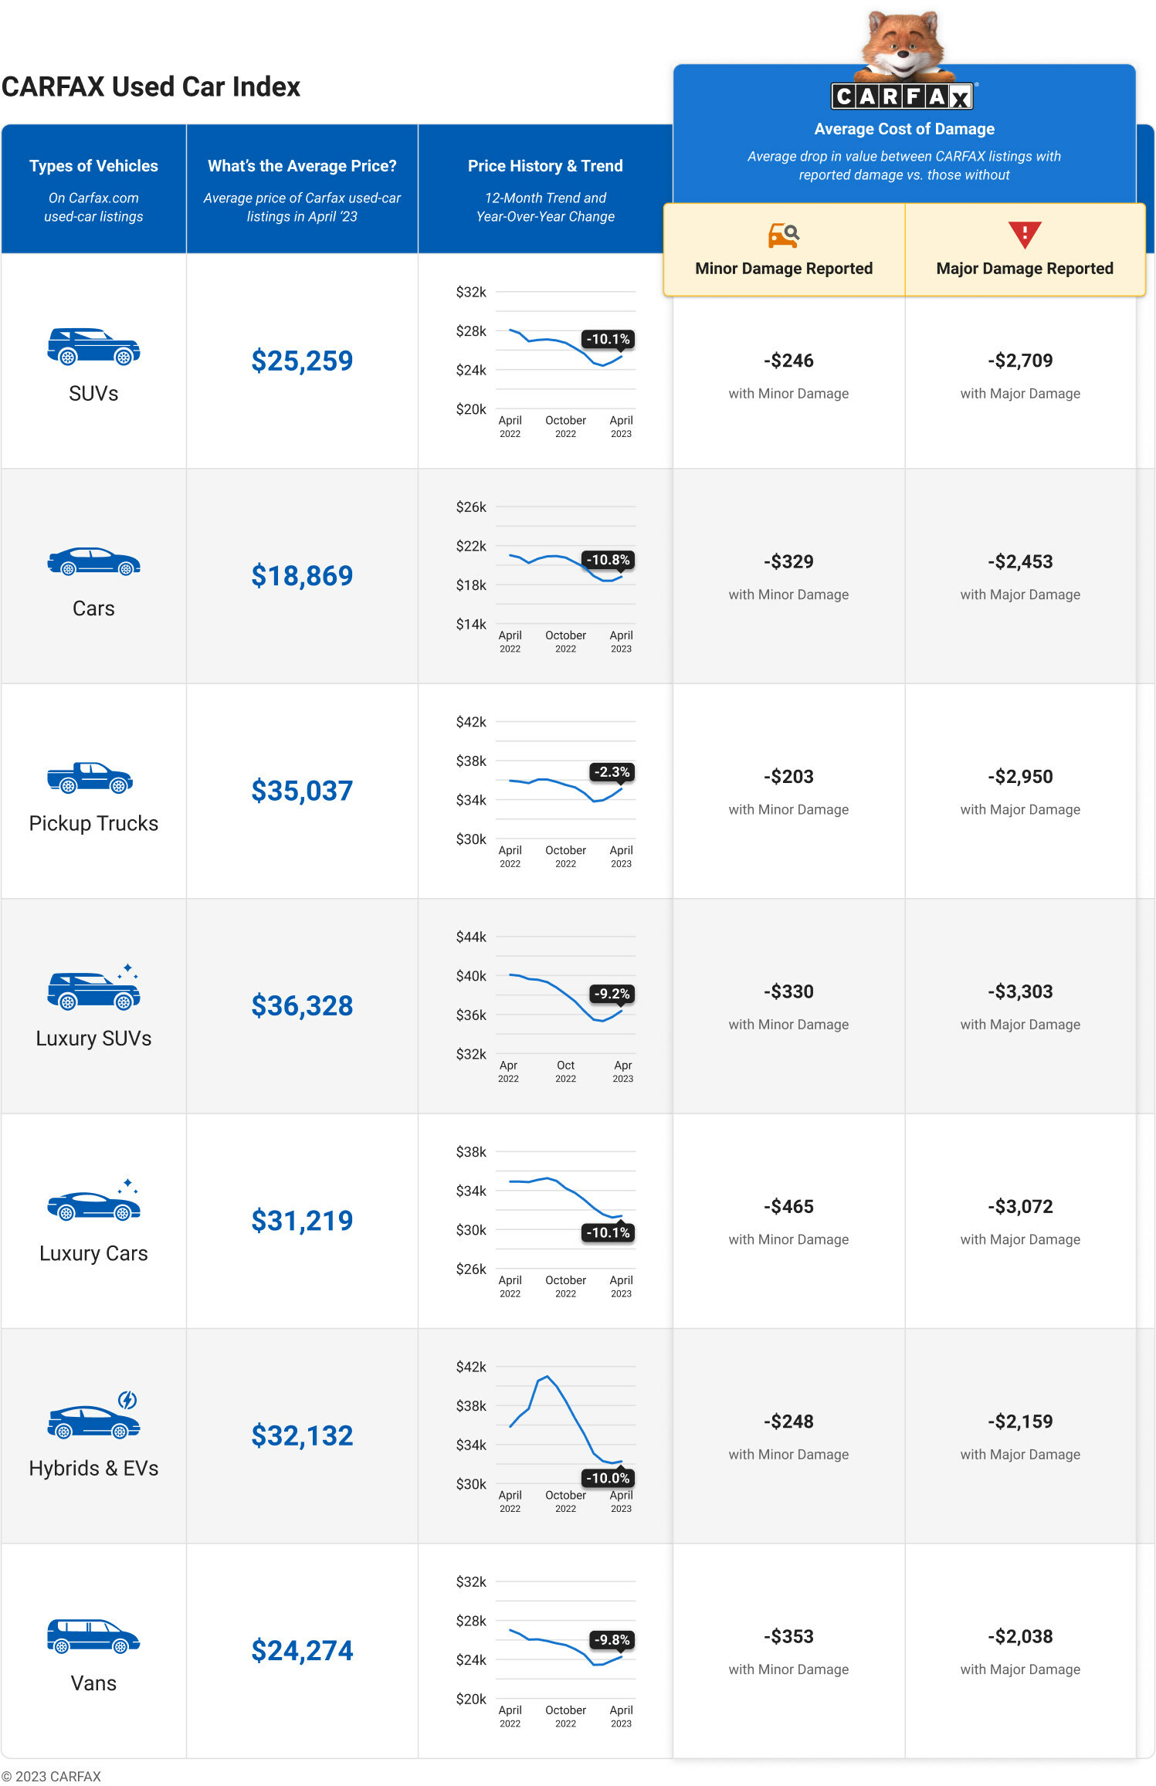
Task: Click the SUVs vehicle icon
Action: pos(93,346)
